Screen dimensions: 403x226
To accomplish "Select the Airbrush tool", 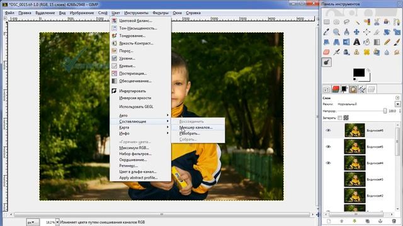I will point(336,52).
